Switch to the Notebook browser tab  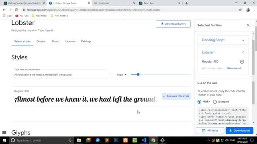(x=115, y=3)
